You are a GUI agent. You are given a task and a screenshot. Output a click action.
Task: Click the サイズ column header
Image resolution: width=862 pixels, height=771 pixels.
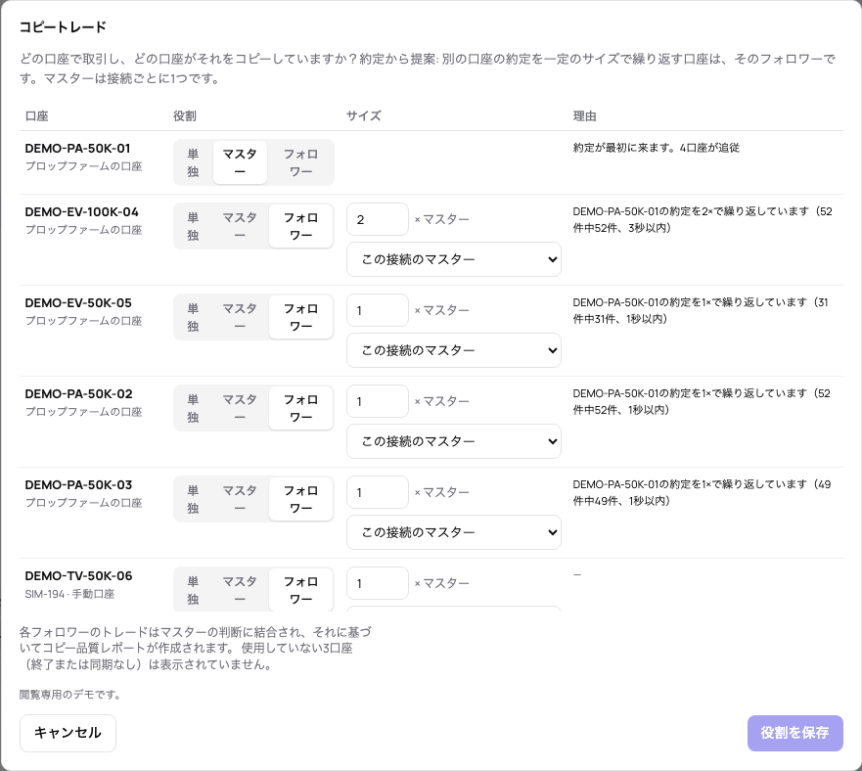[364, 116]
